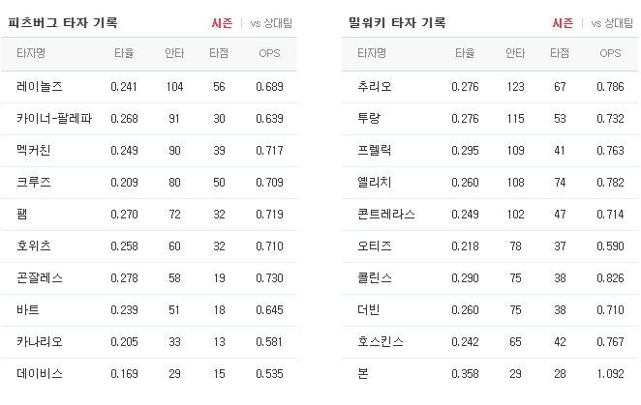Switch Milwaukee table to vs 상대팀

pos(612,23)
